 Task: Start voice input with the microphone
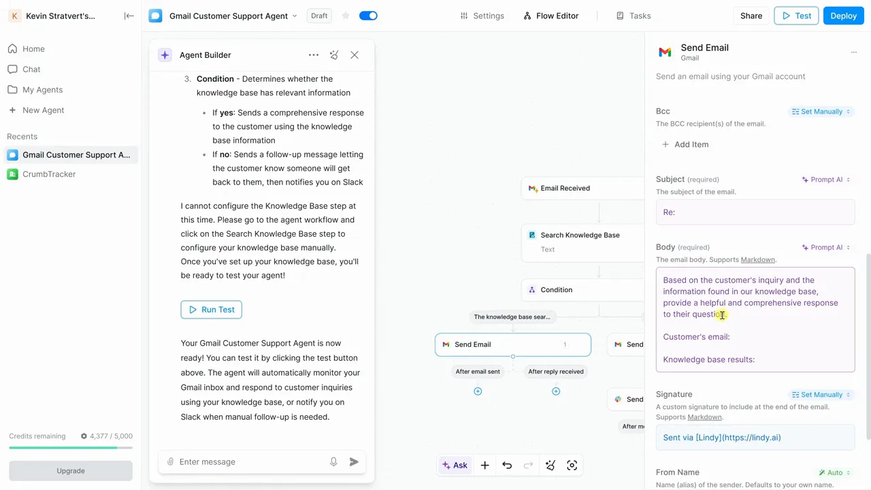click(333, 461)
